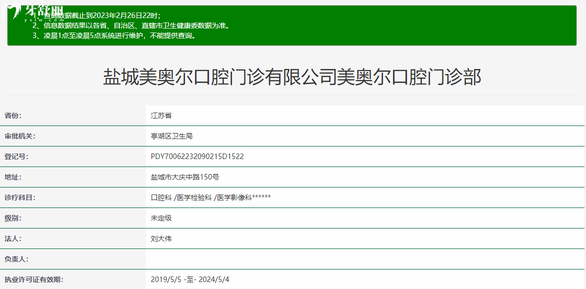Select the 法人 label
Viewport: 586px width, 289px height.
(13, 239)
